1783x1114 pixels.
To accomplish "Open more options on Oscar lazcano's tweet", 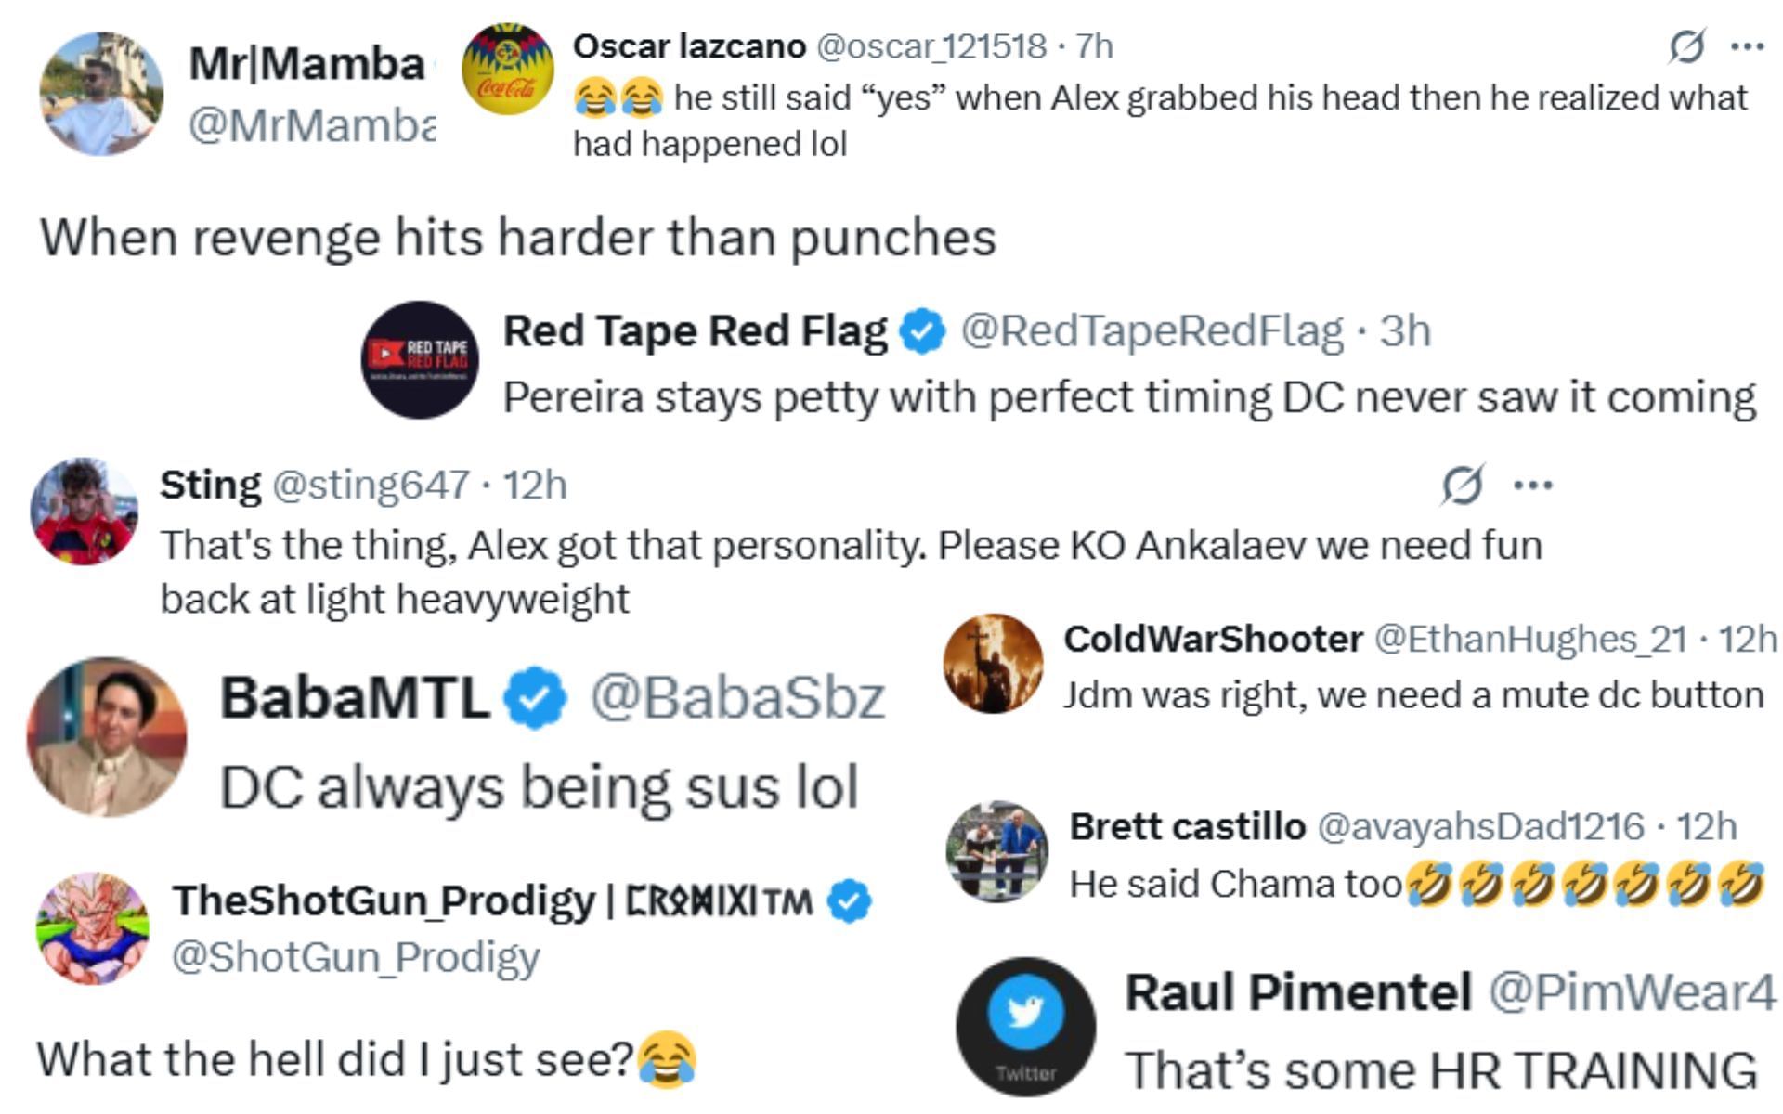I will click(x=1748, y=46).
